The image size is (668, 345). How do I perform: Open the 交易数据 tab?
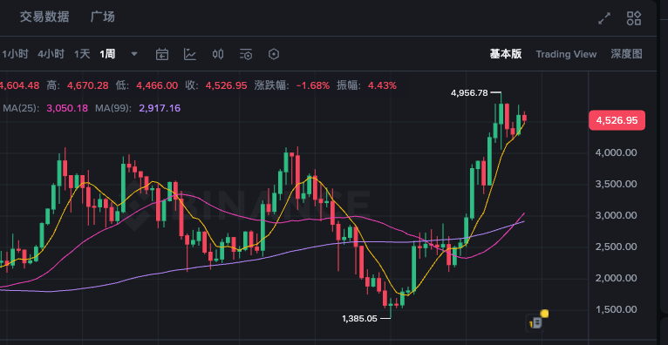click(44, 17)
